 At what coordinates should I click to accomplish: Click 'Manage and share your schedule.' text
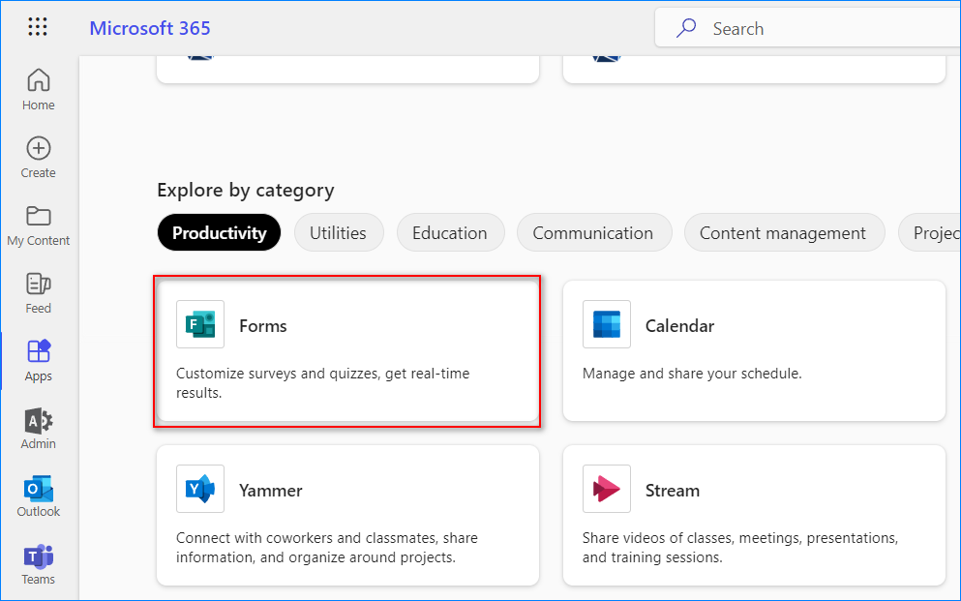click(692, 374)
